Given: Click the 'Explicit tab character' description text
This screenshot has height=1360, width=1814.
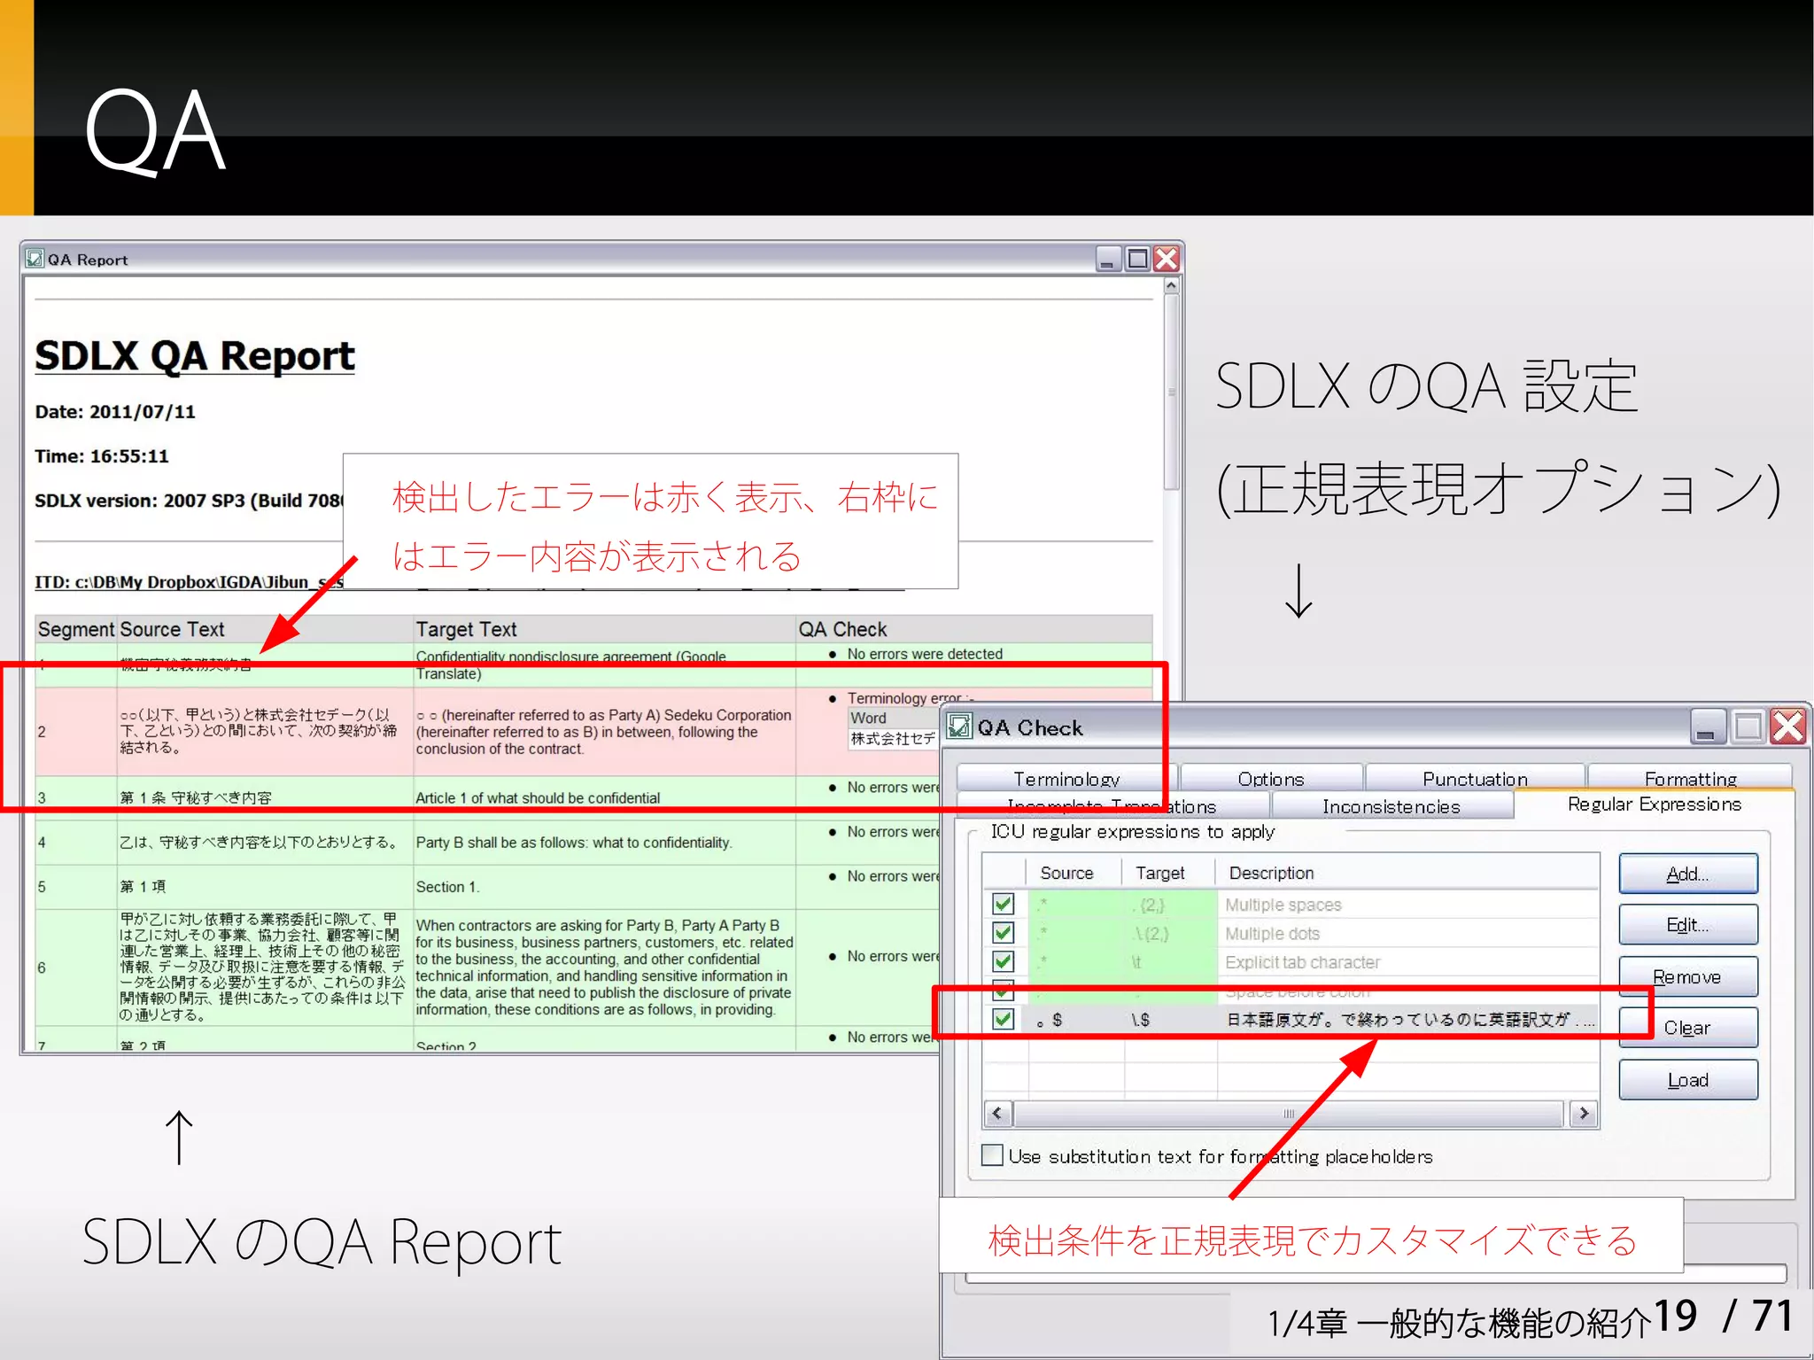Looking at the screenshot, I should [x=1302, y=962].
